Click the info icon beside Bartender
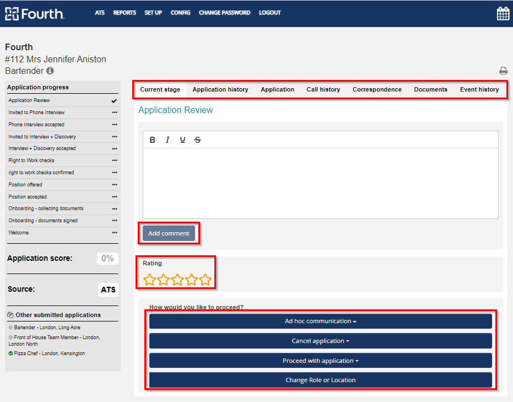Image resolution: width=513 pixels, height=402 pixels. 50,71
